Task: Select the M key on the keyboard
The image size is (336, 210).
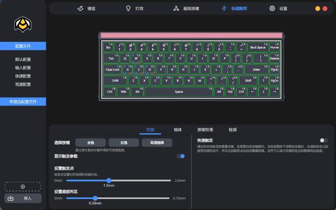Action: pos(199,80)
